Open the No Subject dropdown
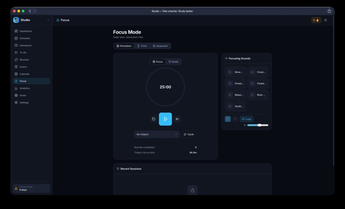The height and width of the screenshot is (209, 345). 157,134
